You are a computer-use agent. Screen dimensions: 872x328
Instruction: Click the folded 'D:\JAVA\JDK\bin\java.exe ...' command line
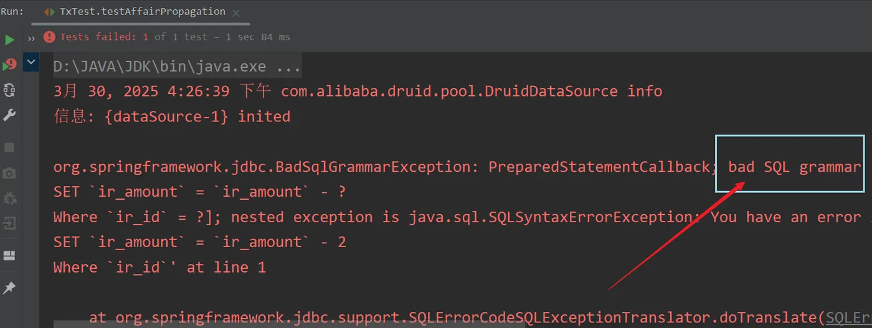[x=177, y=67]
